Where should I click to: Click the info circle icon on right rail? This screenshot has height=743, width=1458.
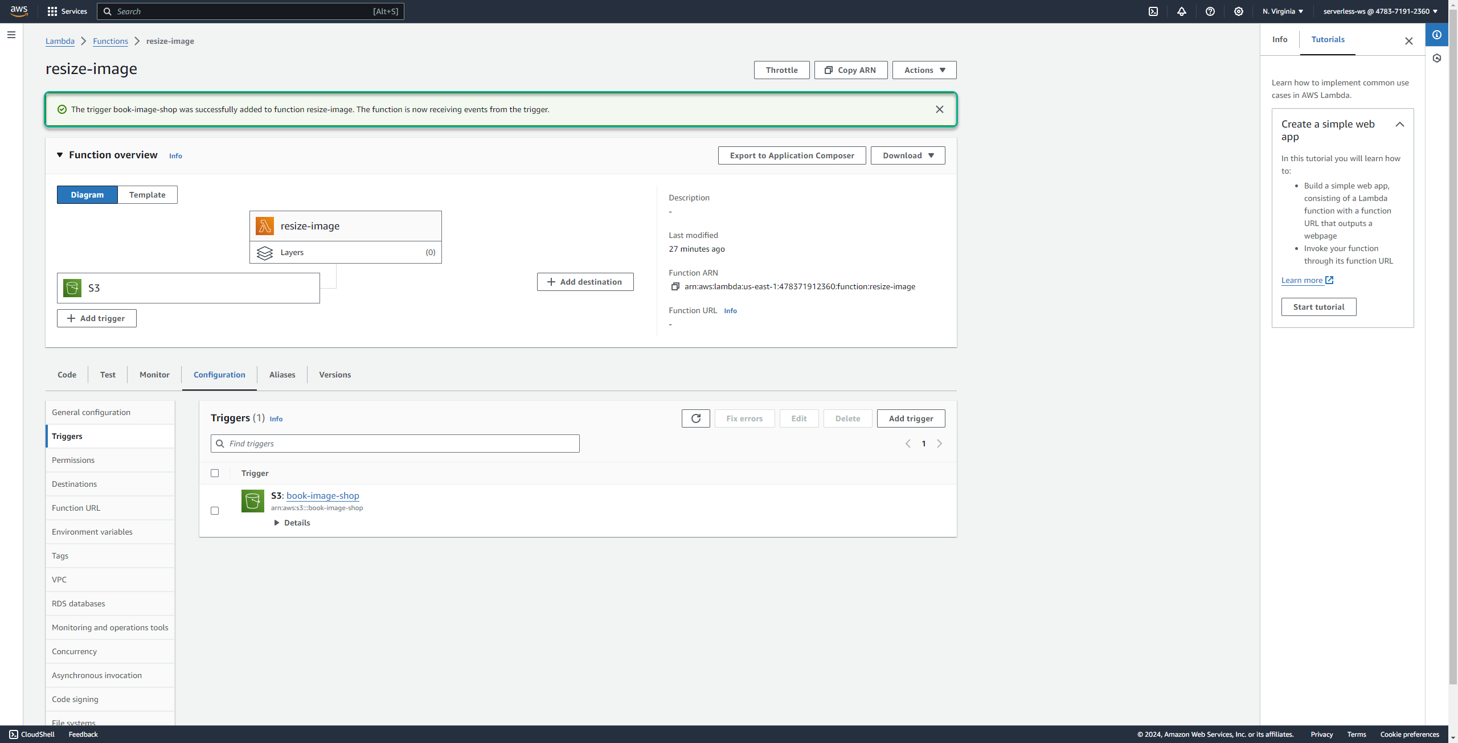(1437, 35)
